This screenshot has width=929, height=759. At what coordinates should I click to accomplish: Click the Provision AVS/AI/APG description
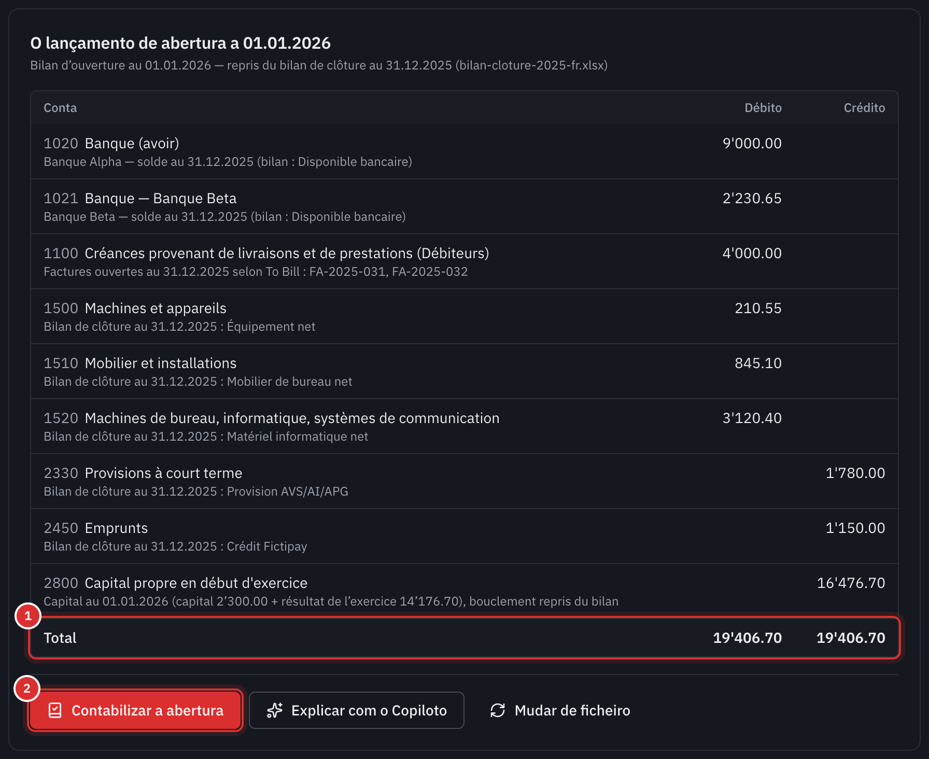coord(196,491)
